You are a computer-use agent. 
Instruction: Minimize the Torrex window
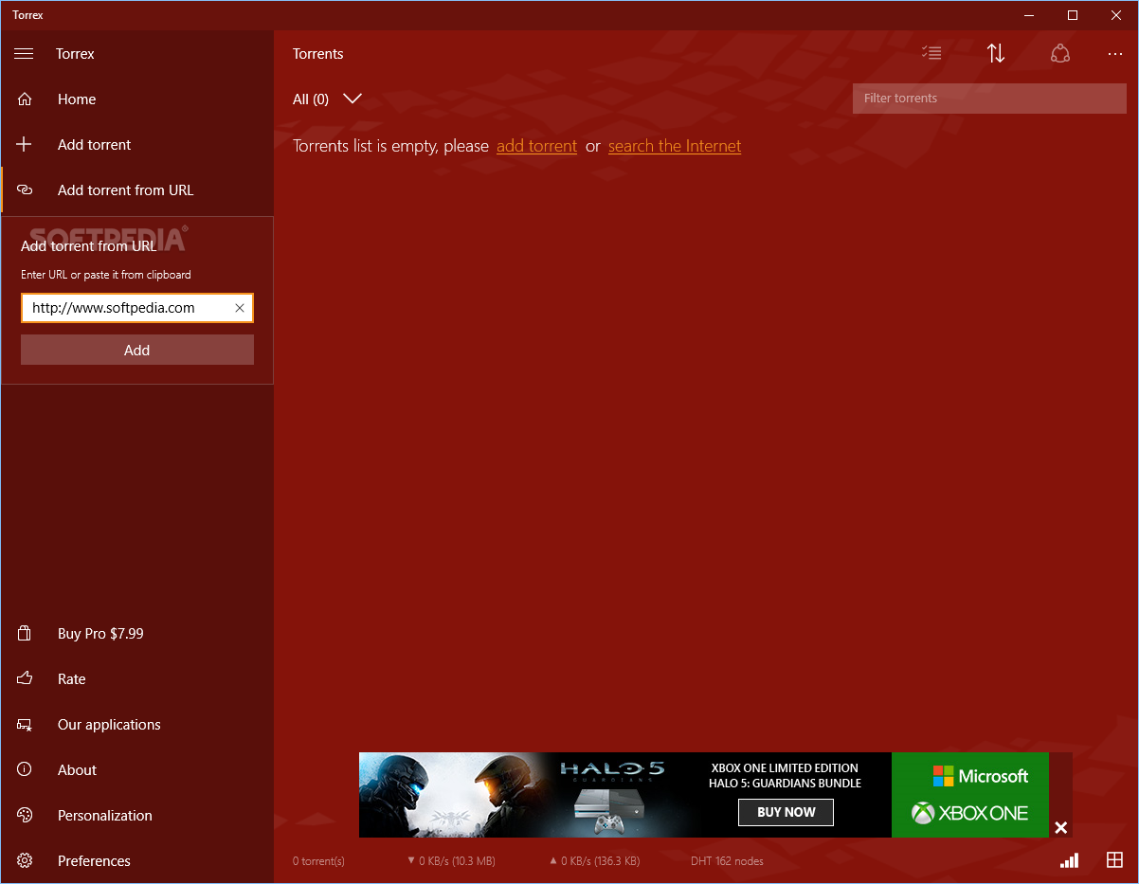(x=1029, y=15)
